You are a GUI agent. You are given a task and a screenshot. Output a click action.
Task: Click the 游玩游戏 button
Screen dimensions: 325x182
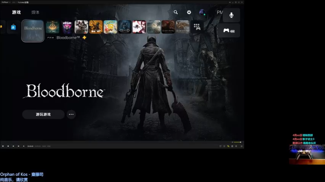point(43,114)
